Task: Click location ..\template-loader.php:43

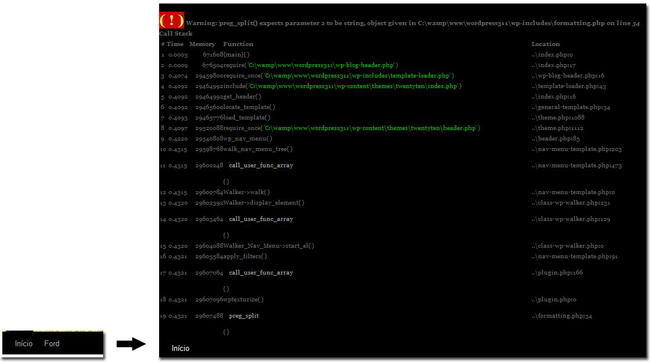Action: click(x=569, y=86)
